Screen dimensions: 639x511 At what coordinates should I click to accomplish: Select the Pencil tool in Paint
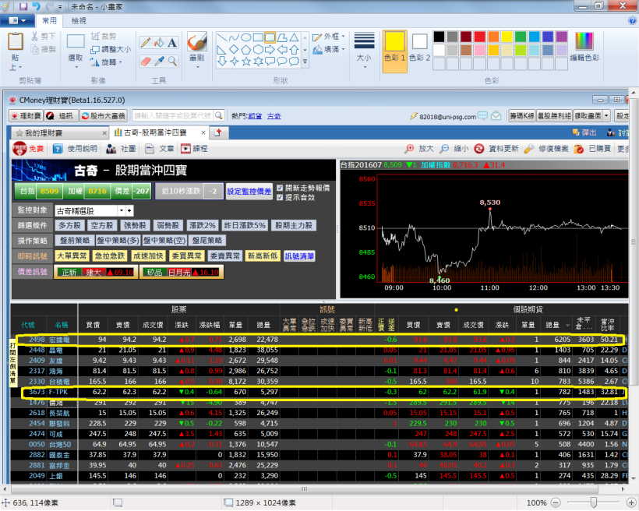[x=145, y=42]
